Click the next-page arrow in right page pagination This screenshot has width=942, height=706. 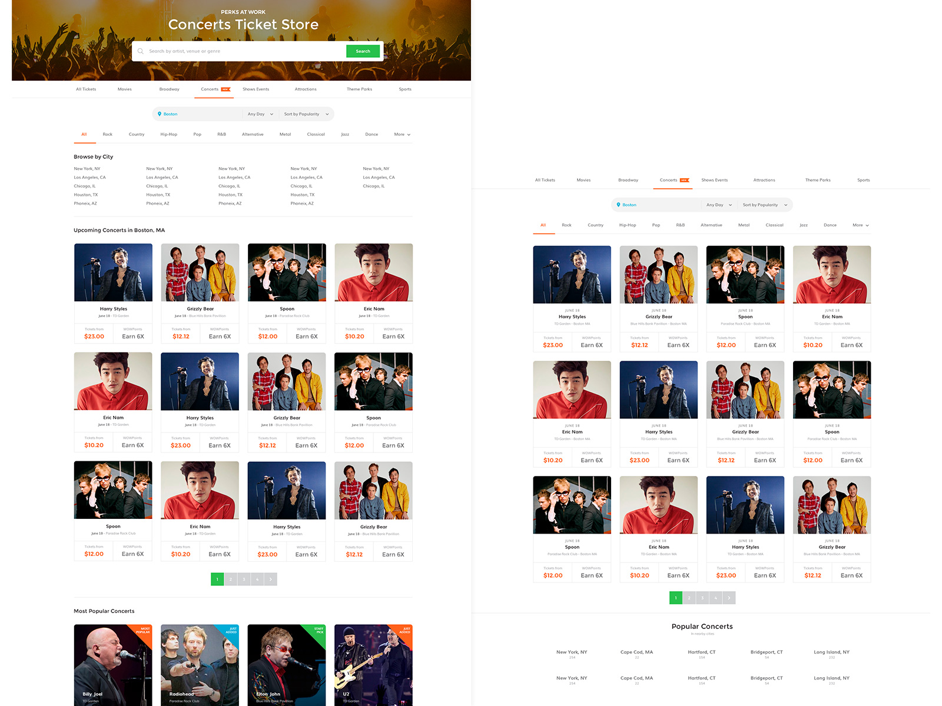click(729, 598)
